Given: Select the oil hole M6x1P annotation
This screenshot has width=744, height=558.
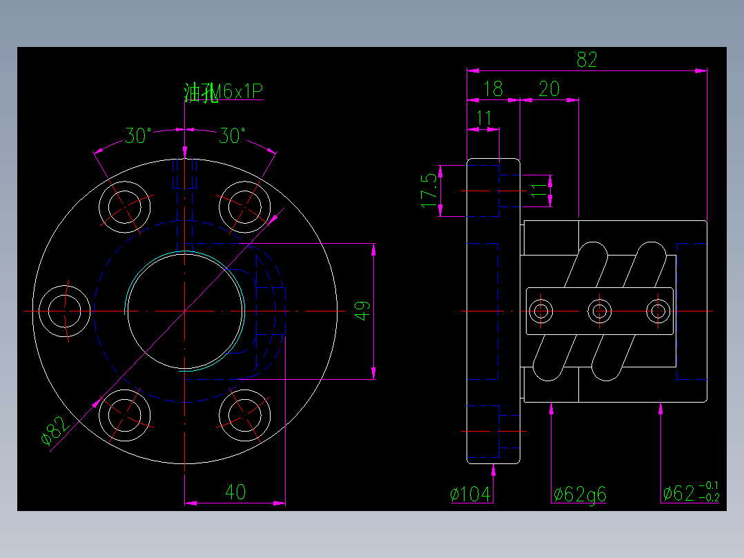Looking at the screenshot, I should 223,92.
